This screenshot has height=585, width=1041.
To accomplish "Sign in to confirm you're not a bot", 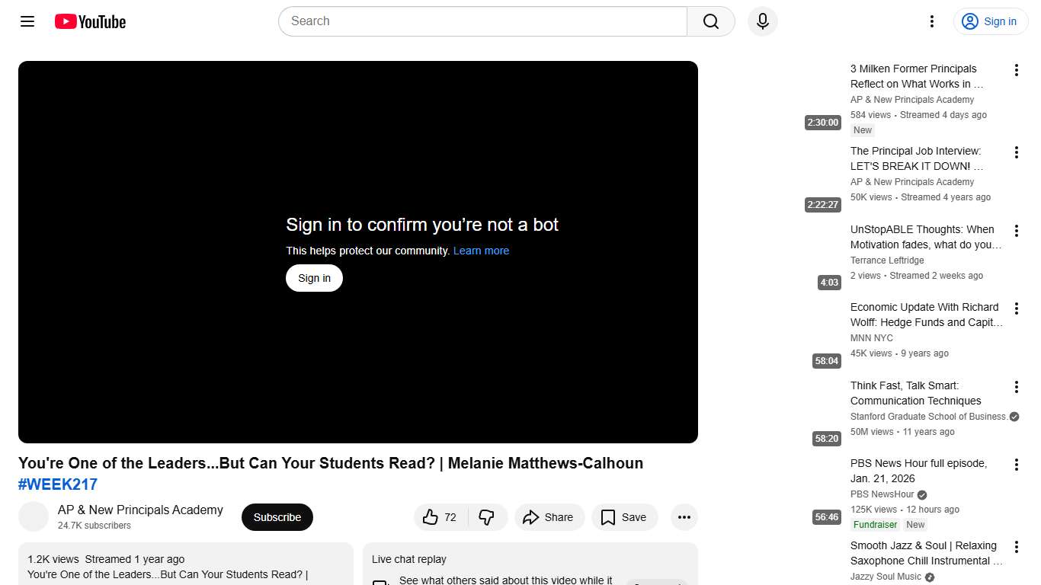I will pyautogui.click(x=313, y=278).
